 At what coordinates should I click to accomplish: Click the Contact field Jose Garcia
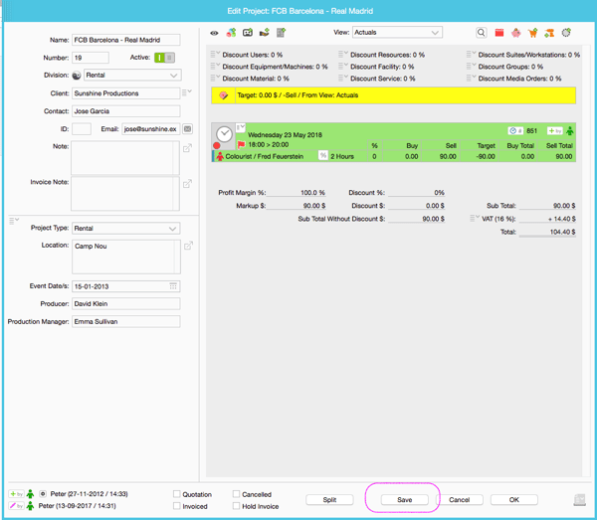click(126, 111)
